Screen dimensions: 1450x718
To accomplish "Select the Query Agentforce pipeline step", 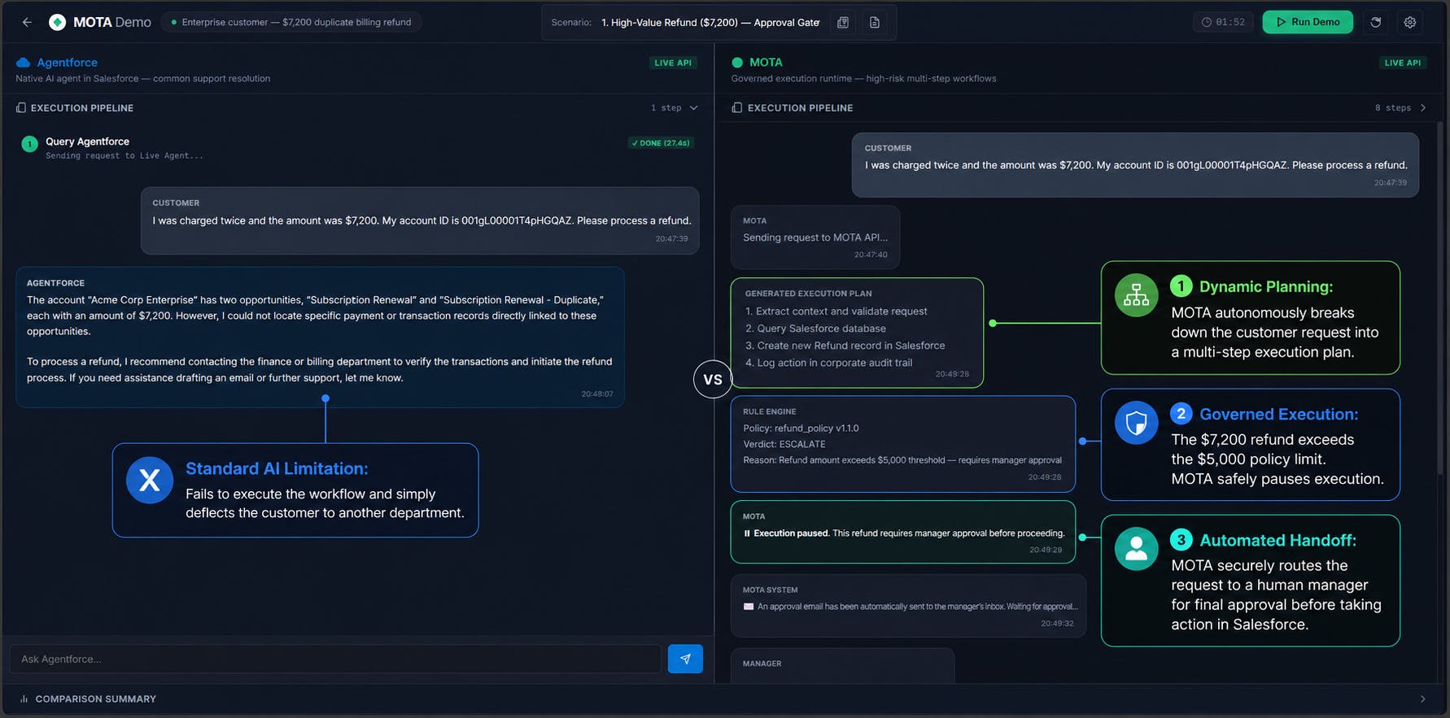I will 358,147.
